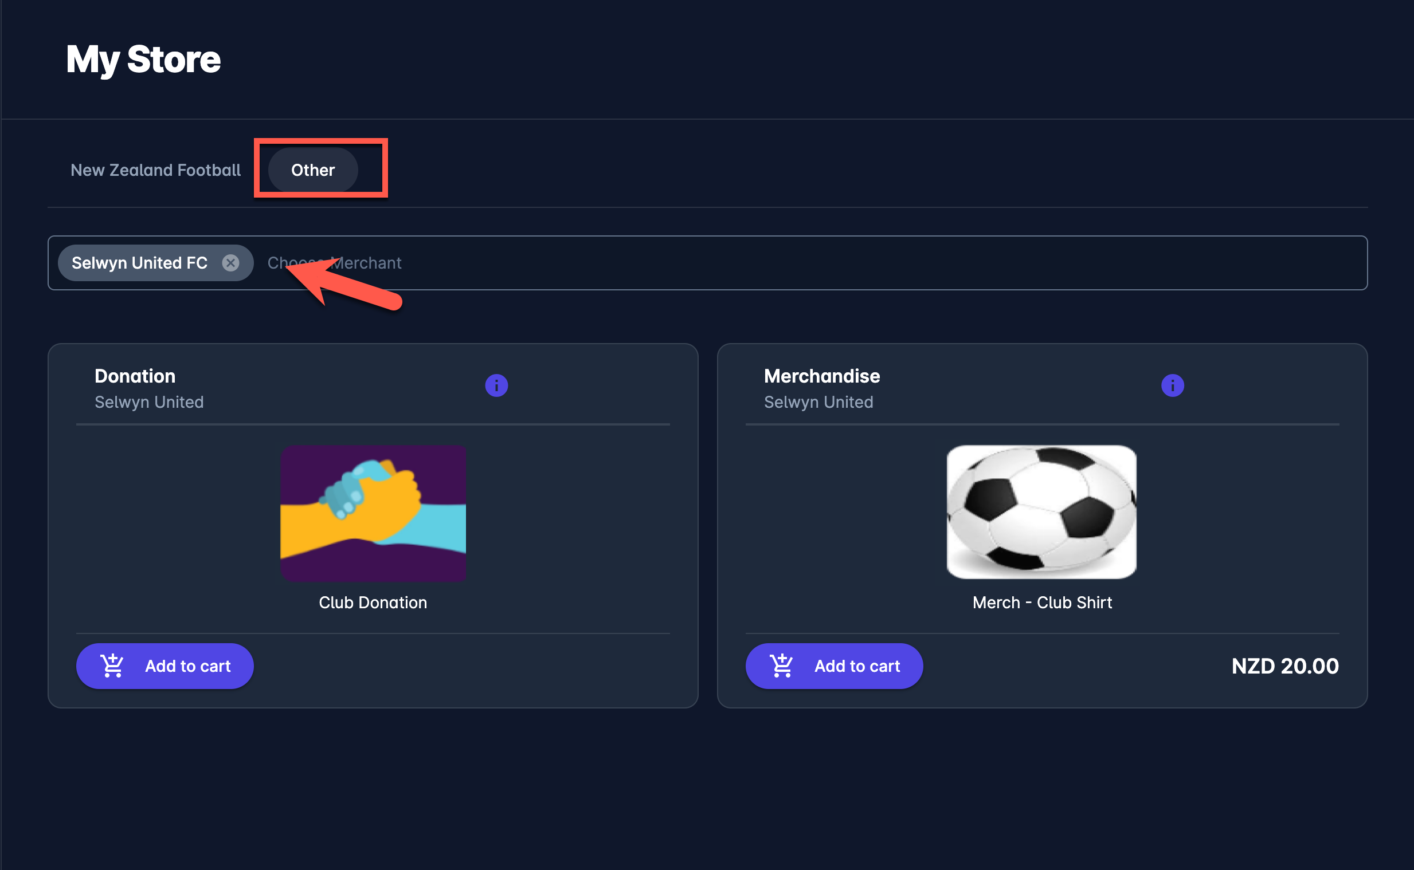The width and height of the screenshot is (1414, 870).
Task: Open the Choose Merchant dropdown field
Action: [806, 263]
